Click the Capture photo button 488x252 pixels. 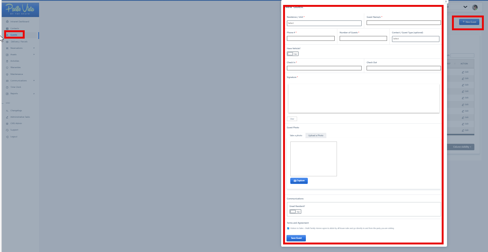click(299, 181)
